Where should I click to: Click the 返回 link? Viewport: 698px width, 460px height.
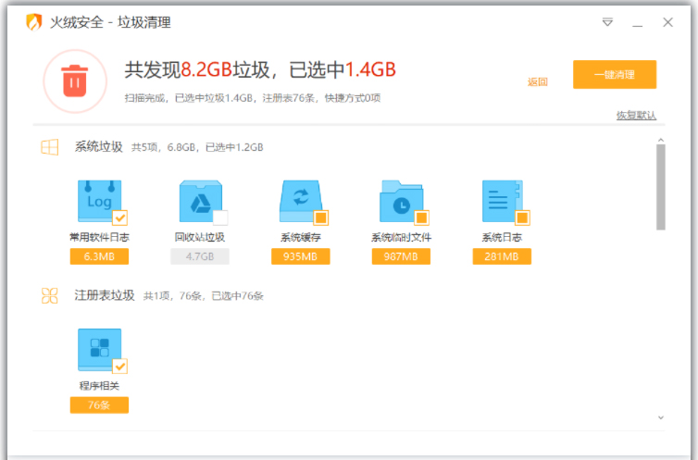[537, 81]
